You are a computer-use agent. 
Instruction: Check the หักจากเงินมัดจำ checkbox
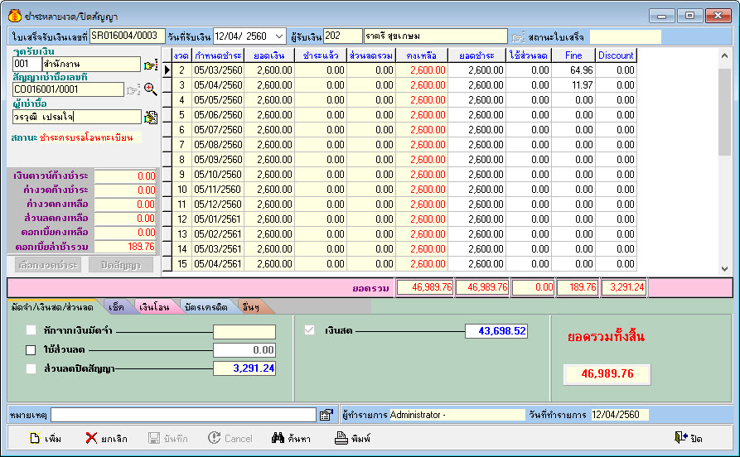tap(31, 330)
